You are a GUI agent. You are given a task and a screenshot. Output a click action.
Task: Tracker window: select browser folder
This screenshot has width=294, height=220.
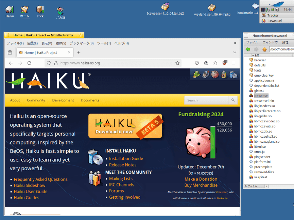[x=257, y=60]
